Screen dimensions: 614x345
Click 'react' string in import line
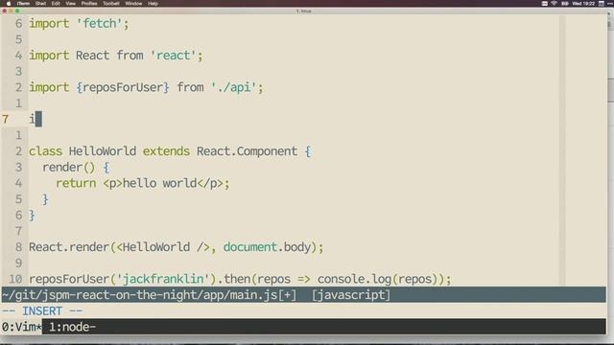click(x=174, y=56)
